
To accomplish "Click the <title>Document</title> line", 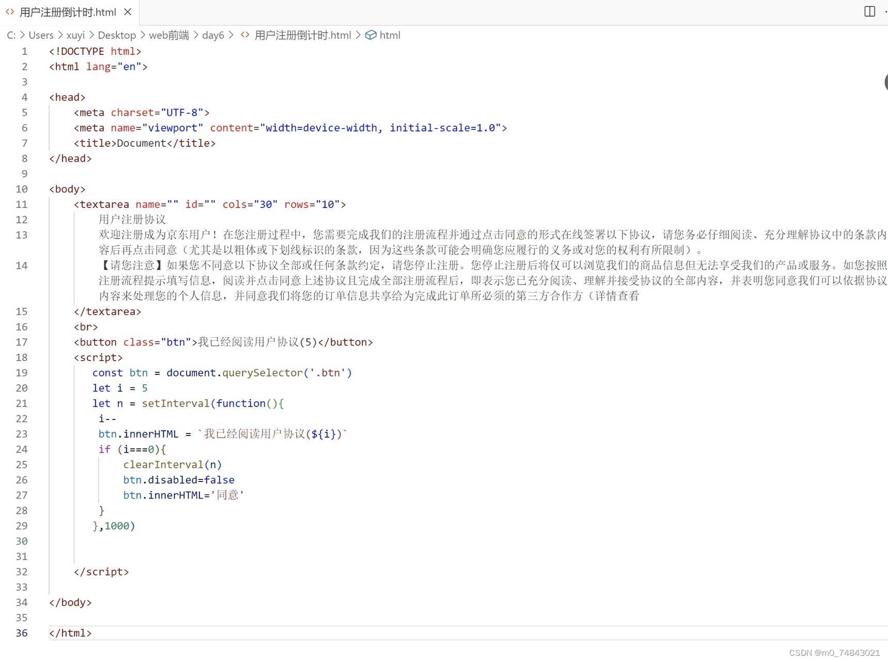I will pyautogui.click(x=145, y=143).
